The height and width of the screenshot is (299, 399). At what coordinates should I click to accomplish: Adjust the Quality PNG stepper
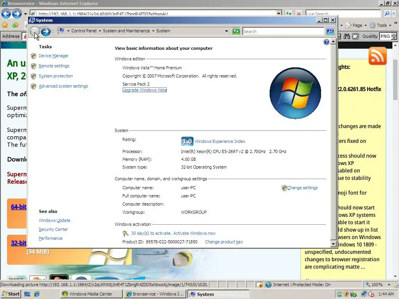(394, 36)
